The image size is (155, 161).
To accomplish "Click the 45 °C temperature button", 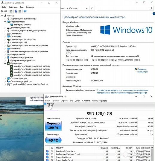I will click(x=53, y=140).
